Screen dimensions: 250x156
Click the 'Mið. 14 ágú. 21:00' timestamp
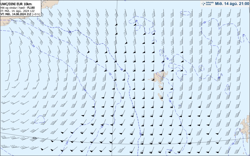pos(232,4)
